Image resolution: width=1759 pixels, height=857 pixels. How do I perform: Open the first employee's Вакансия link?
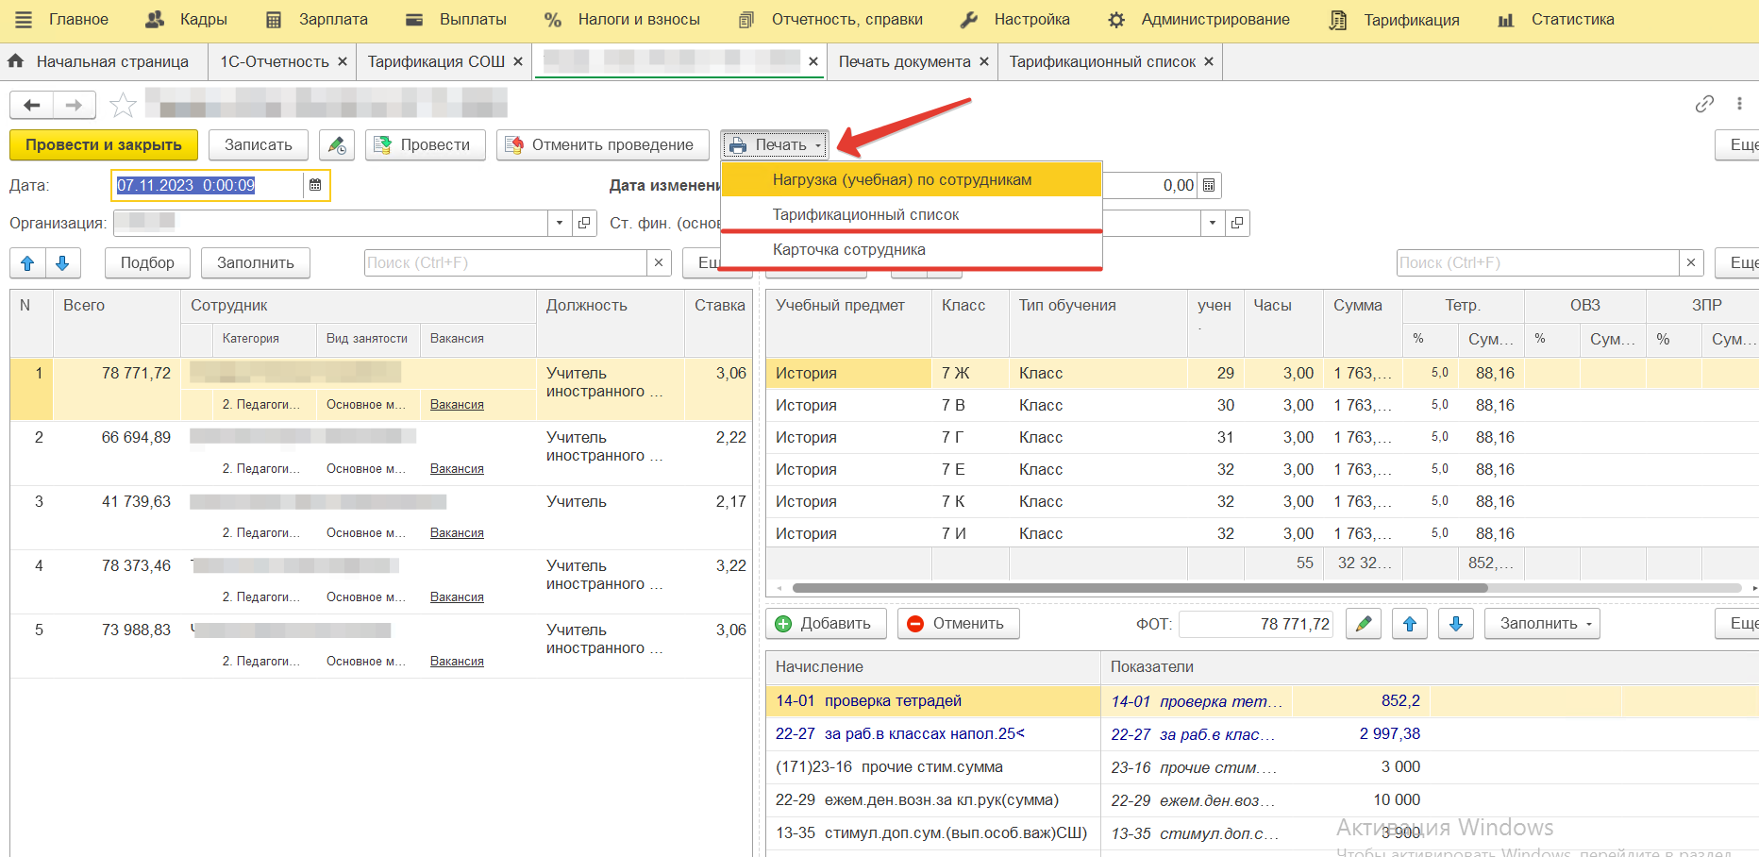[457, 405]
